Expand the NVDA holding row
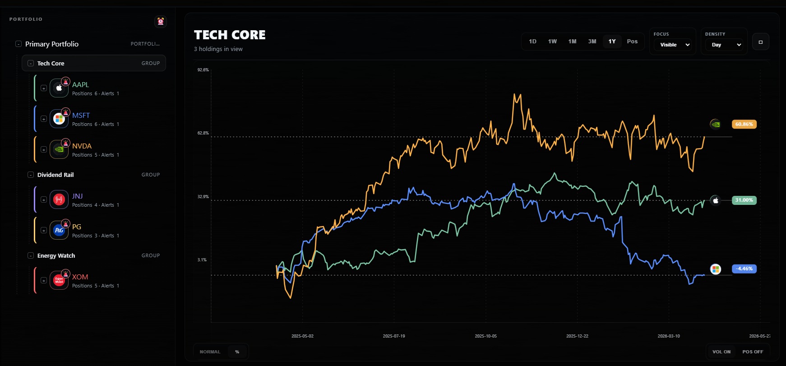Image resolution: width=786 pixels, height=366 pixels. click(x=44, y=150)
